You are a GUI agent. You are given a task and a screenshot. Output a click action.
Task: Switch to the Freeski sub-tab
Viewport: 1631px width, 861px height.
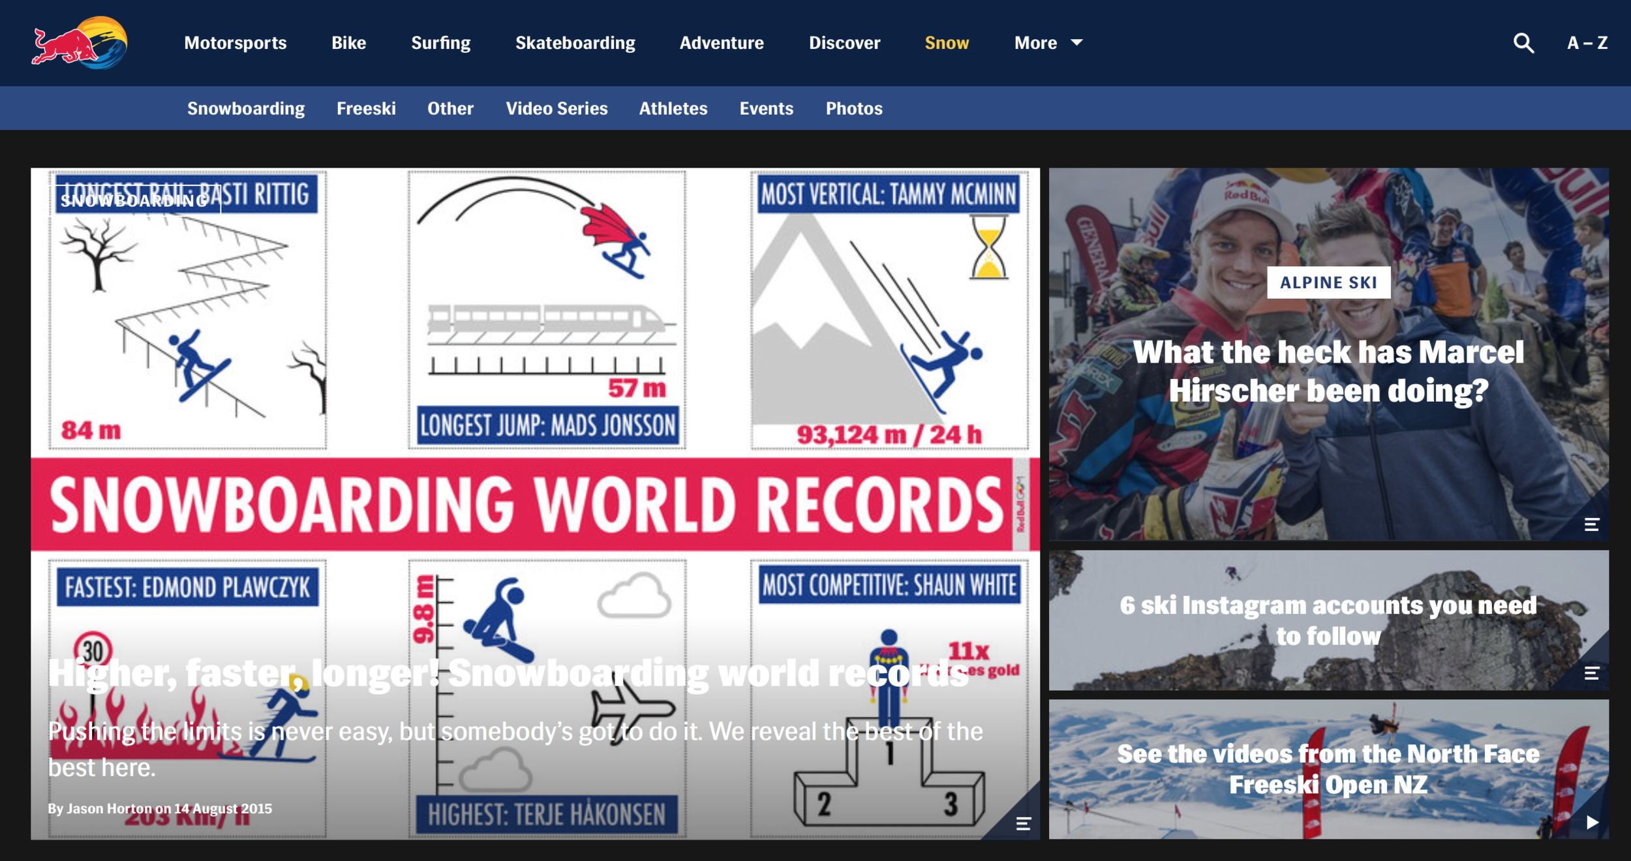click(366, 108)
